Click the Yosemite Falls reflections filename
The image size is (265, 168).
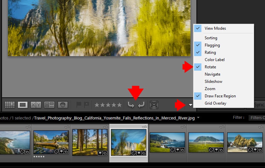114,118
